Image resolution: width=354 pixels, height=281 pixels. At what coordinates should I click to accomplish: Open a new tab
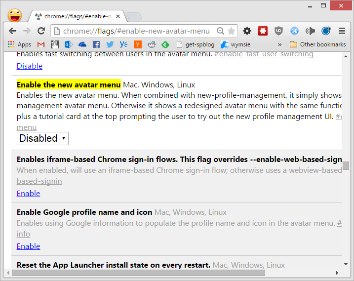134,16
